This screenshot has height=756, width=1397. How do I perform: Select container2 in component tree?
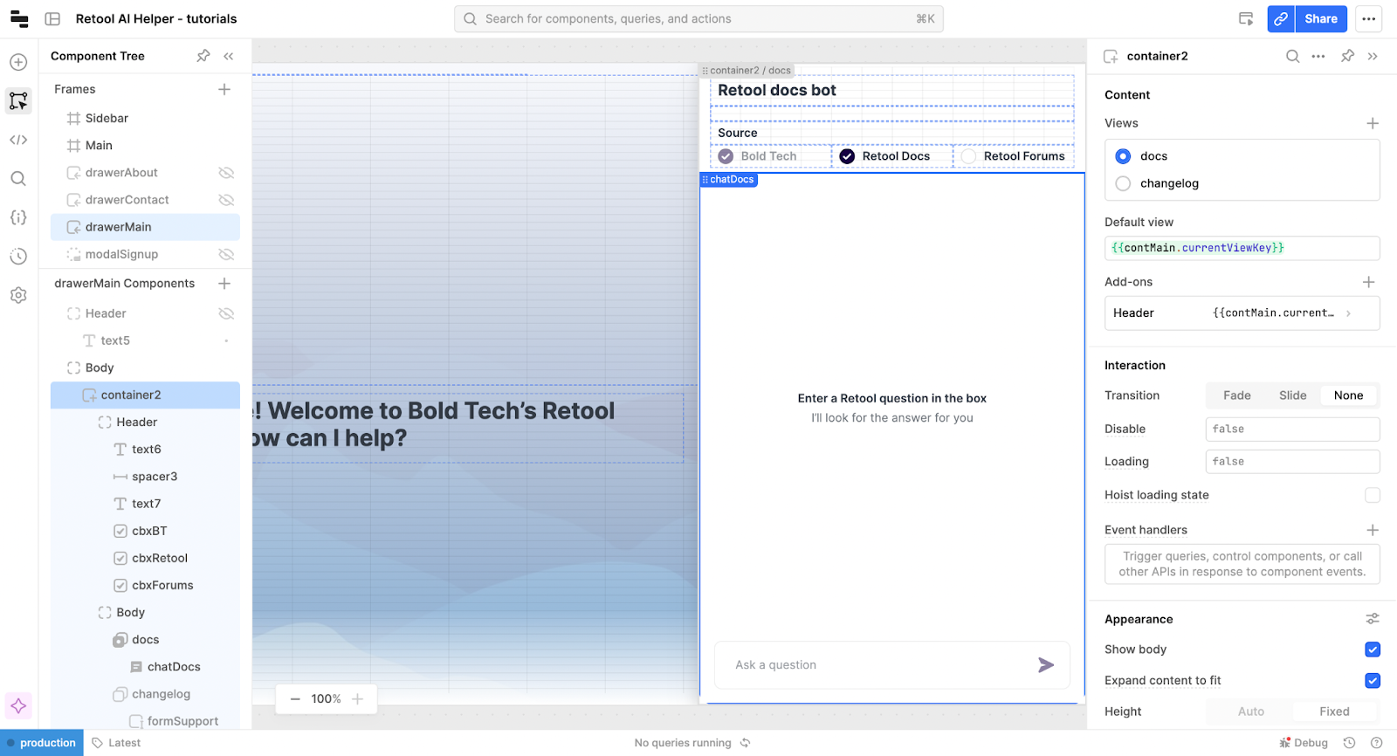click(x=145, y=395)
